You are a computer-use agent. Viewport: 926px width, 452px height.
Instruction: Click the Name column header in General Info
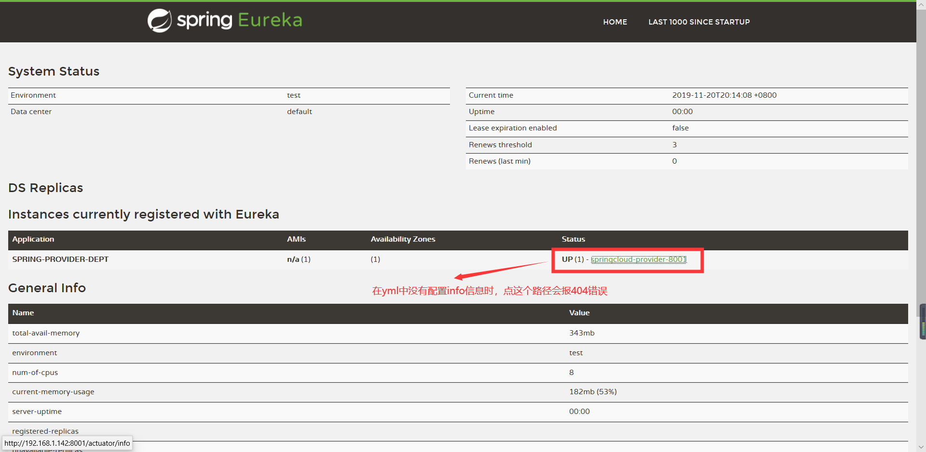click(x=23, y=313)
